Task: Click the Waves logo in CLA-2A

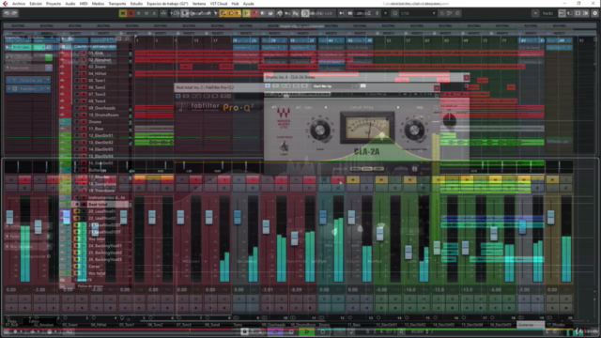Action: (284, 117)
